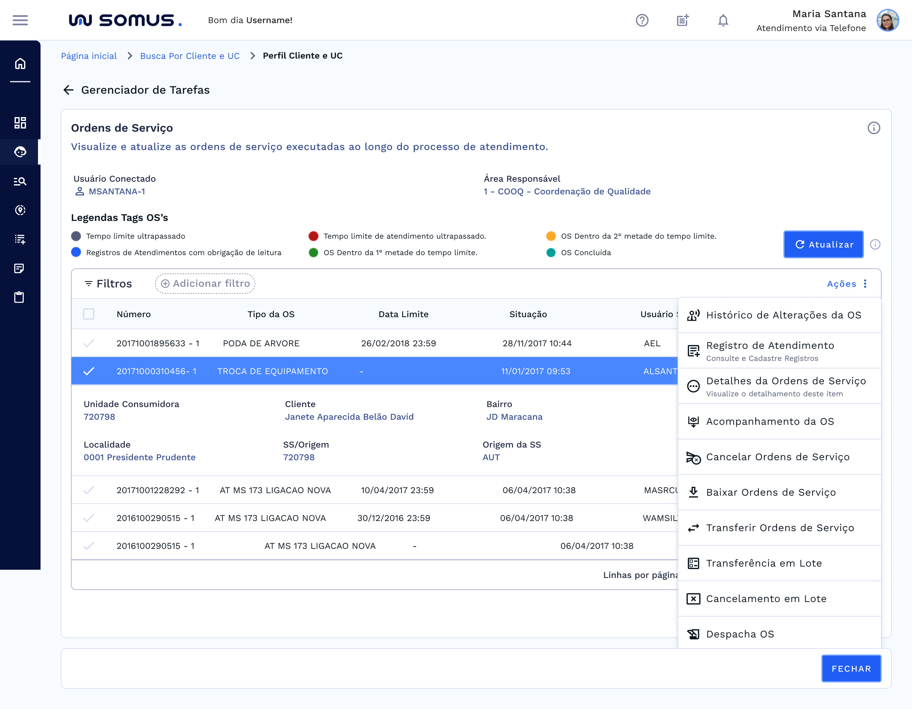This screenshot has width=912, height=709.
Task: Uncheck OS 20171000310456-1 in the table
Action: (x=89, y=371)
